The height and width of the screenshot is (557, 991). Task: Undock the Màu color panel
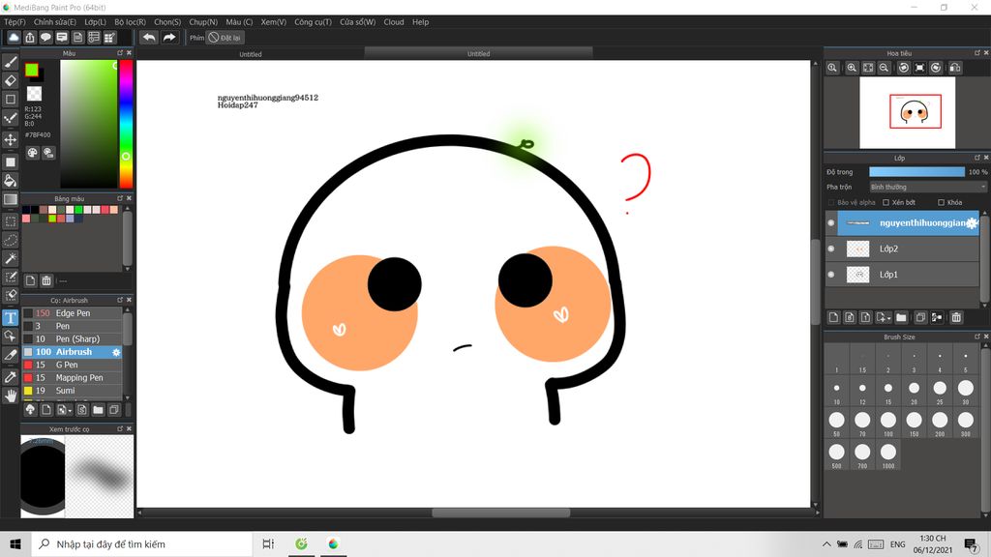[119, 53]
